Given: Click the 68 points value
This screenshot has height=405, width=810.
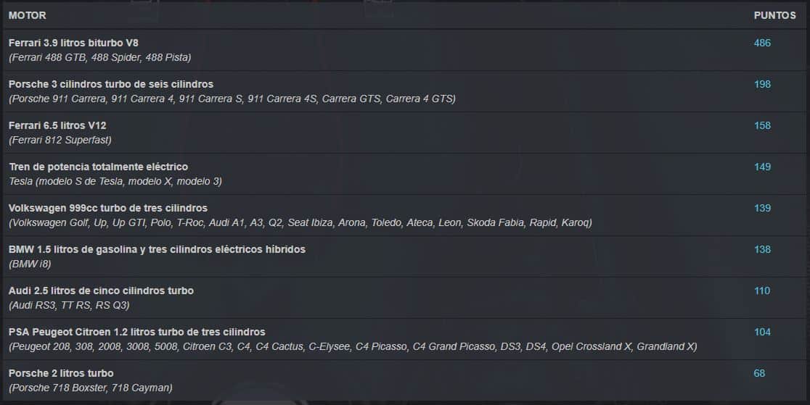Looking at the screenshot, I should 759,373.
